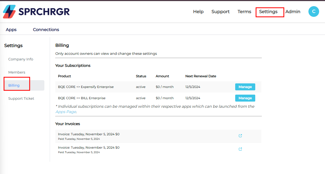Open the Terms page

pos(244,12)
